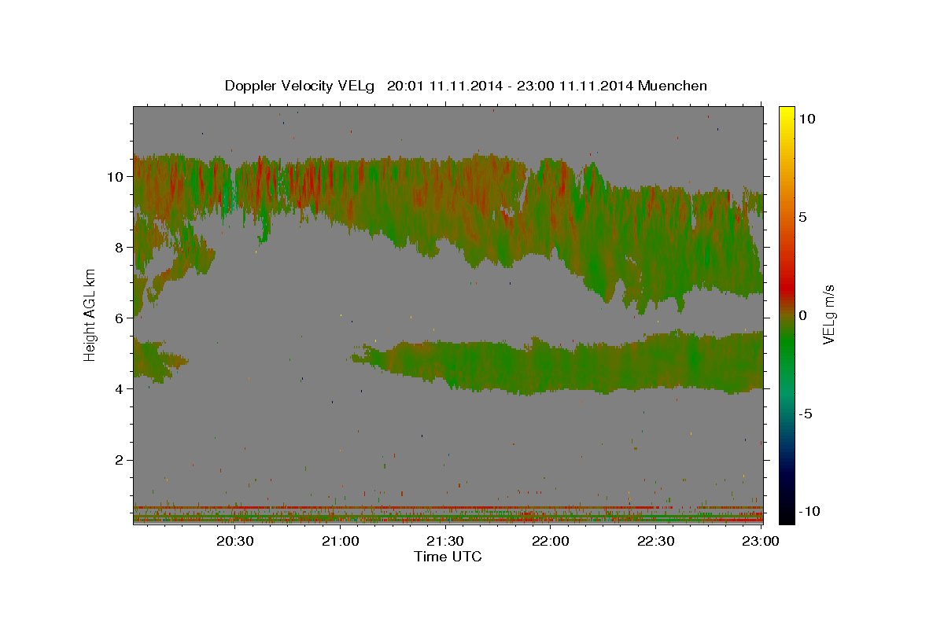This screenshot has height=629, width=944.
Task: Click the colorbar value '10' at the top
Action: [806, 119]
